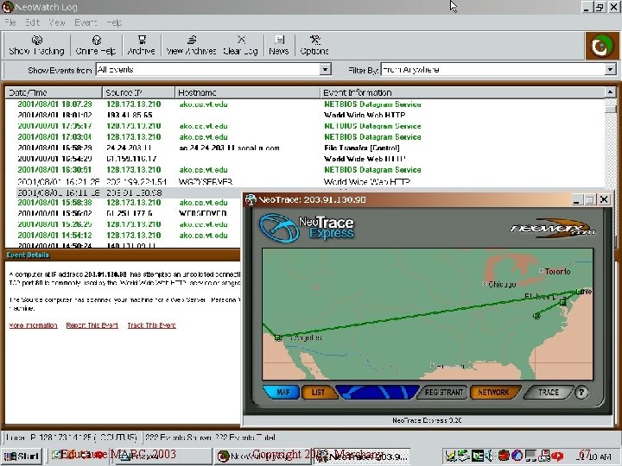Click the TRACE button in NeoTrace
622x466 pixels.
click(549, 393)
